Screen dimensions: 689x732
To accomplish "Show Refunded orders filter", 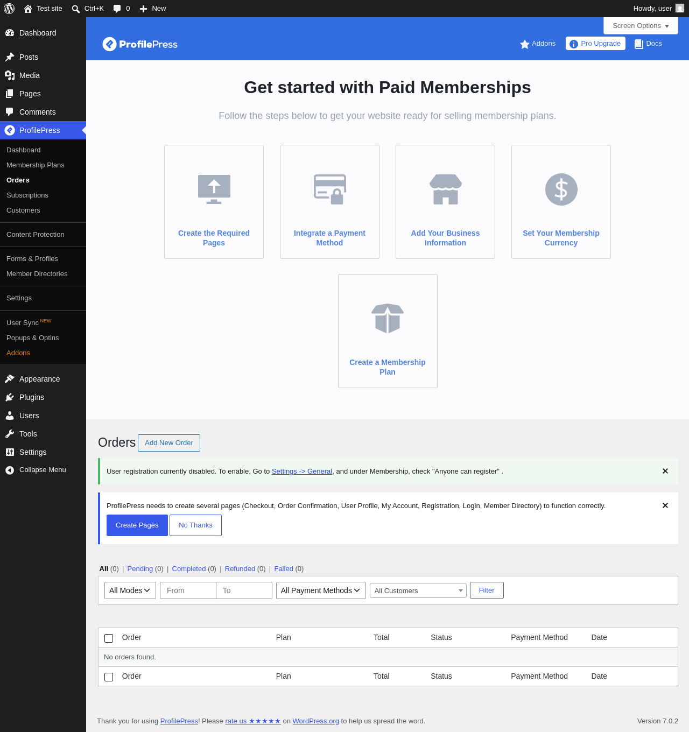I will pos(240,569).
